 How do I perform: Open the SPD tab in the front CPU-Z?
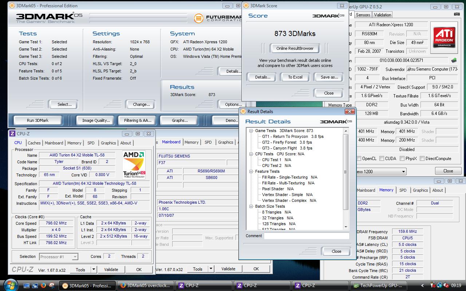[x=91, y=143]
